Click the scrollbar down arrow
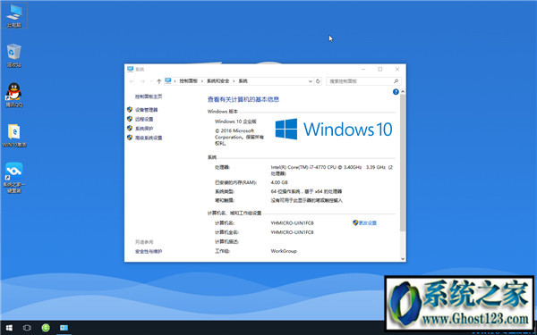The height and width of the screenshot is (335, 537). pos(403,259)
